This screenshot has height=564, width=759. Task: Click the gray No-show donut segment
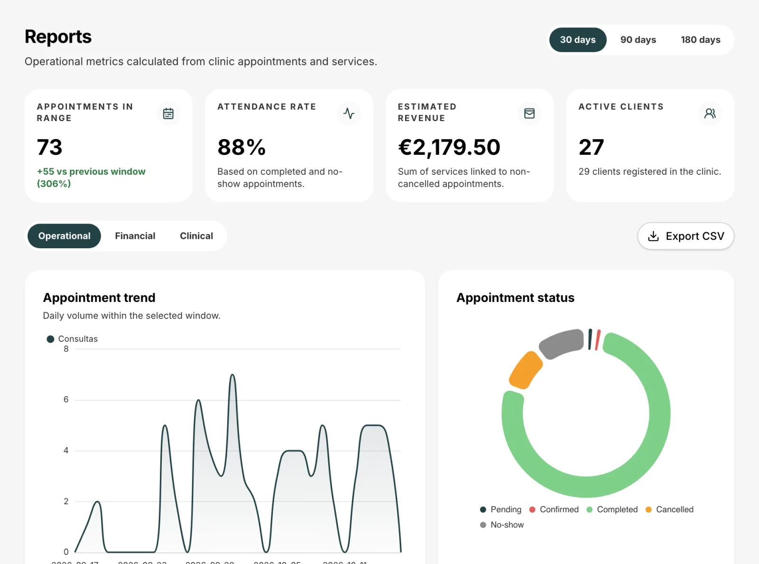click(563, 343)
